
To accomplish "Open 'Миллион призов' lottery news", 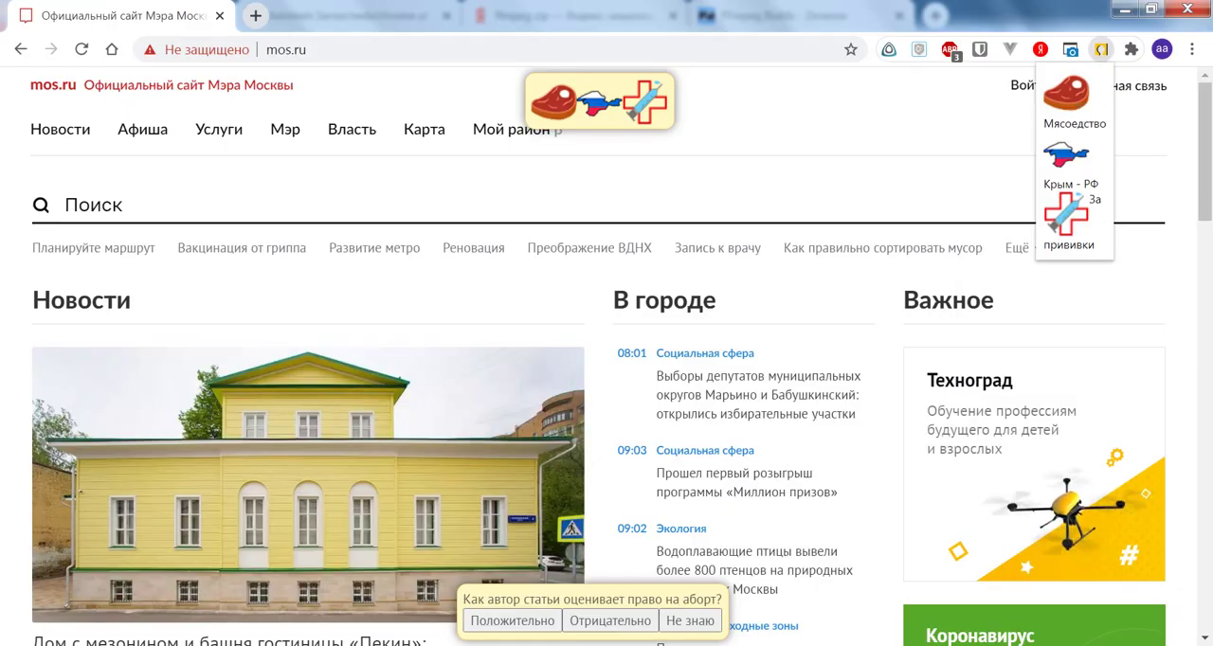I will point(747,482).
